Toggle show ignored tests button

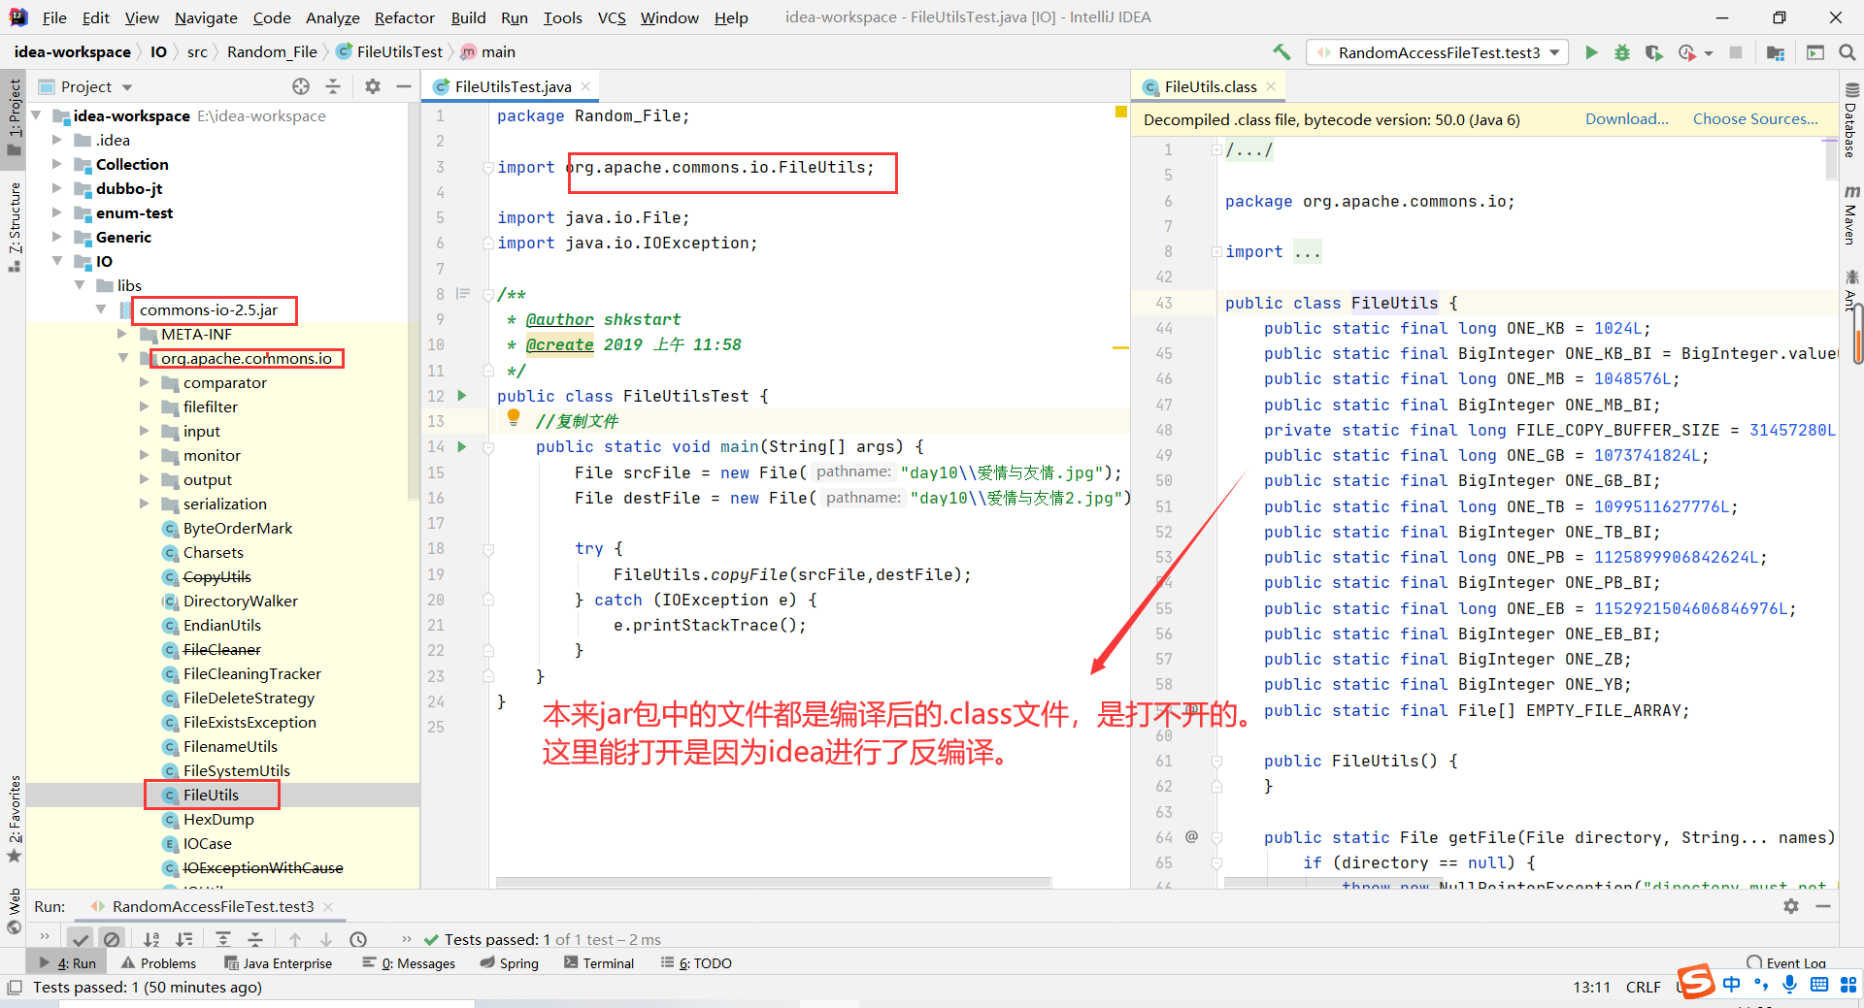112,939
